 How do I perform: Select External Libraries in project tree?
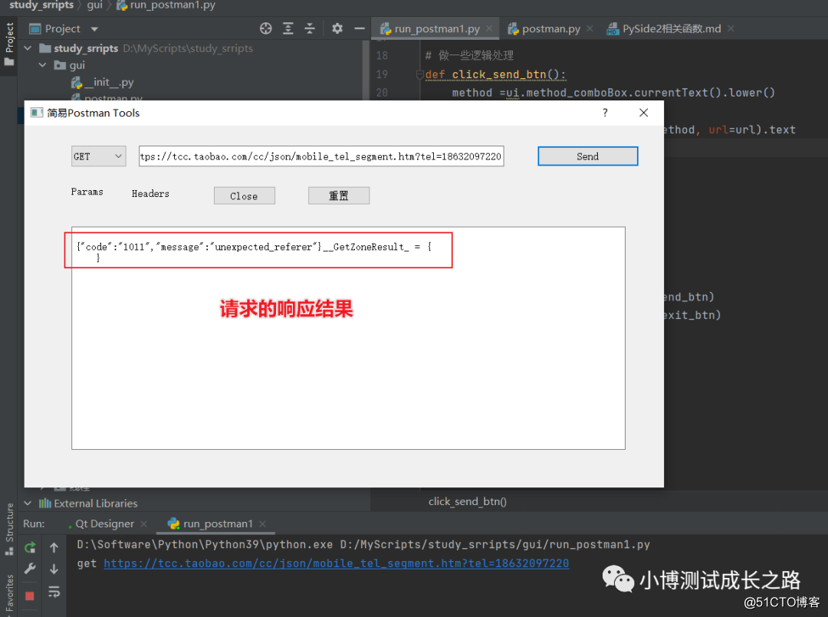click(x=89, y=503)
